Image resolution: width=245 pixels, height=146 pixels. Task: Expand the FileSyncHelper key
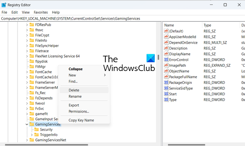tap(27, 46)
